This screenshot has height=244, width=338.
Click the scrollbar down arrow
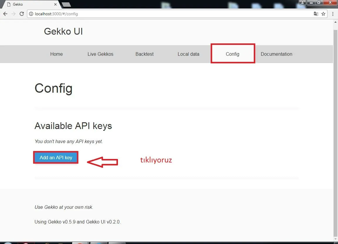335,239
